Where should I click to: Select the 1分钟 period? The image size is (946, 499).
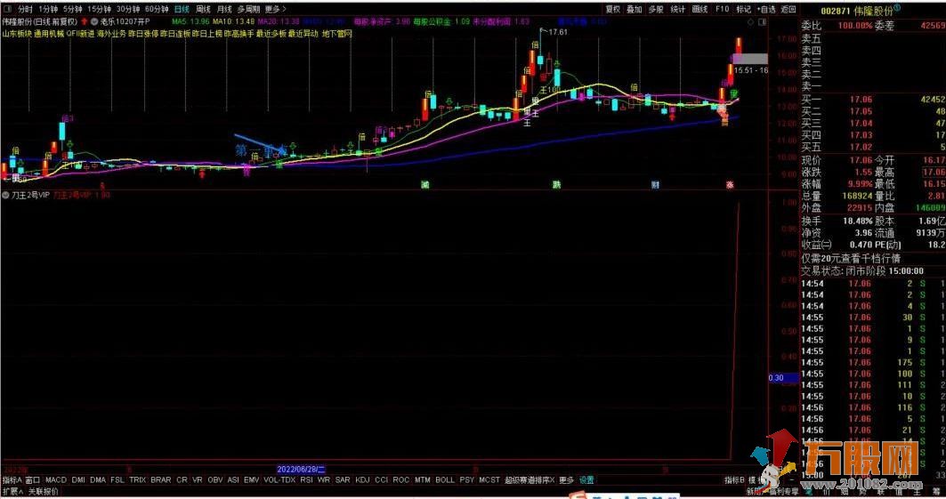pyautogui.click(x=48, y=9)
